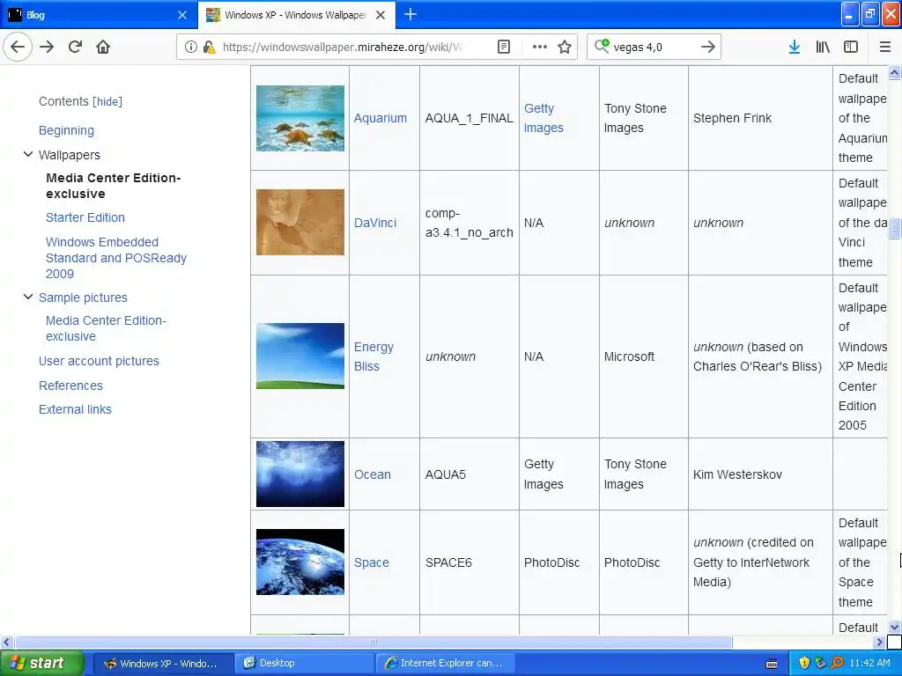Open the Firefox home page
The height and width of the screenshot is (676, 902).
tap(103, 48)
